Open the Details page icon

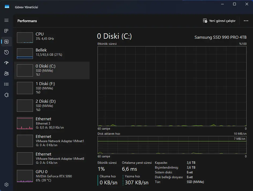coord(6,84)
